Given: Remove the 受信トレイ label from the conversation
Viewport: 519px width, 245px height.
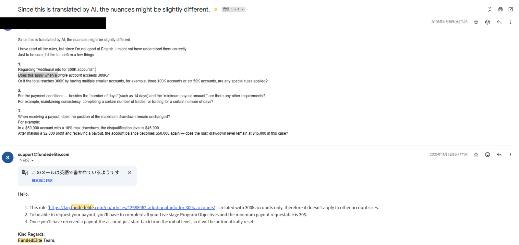Looking at the screenshot, I should 242,9.
